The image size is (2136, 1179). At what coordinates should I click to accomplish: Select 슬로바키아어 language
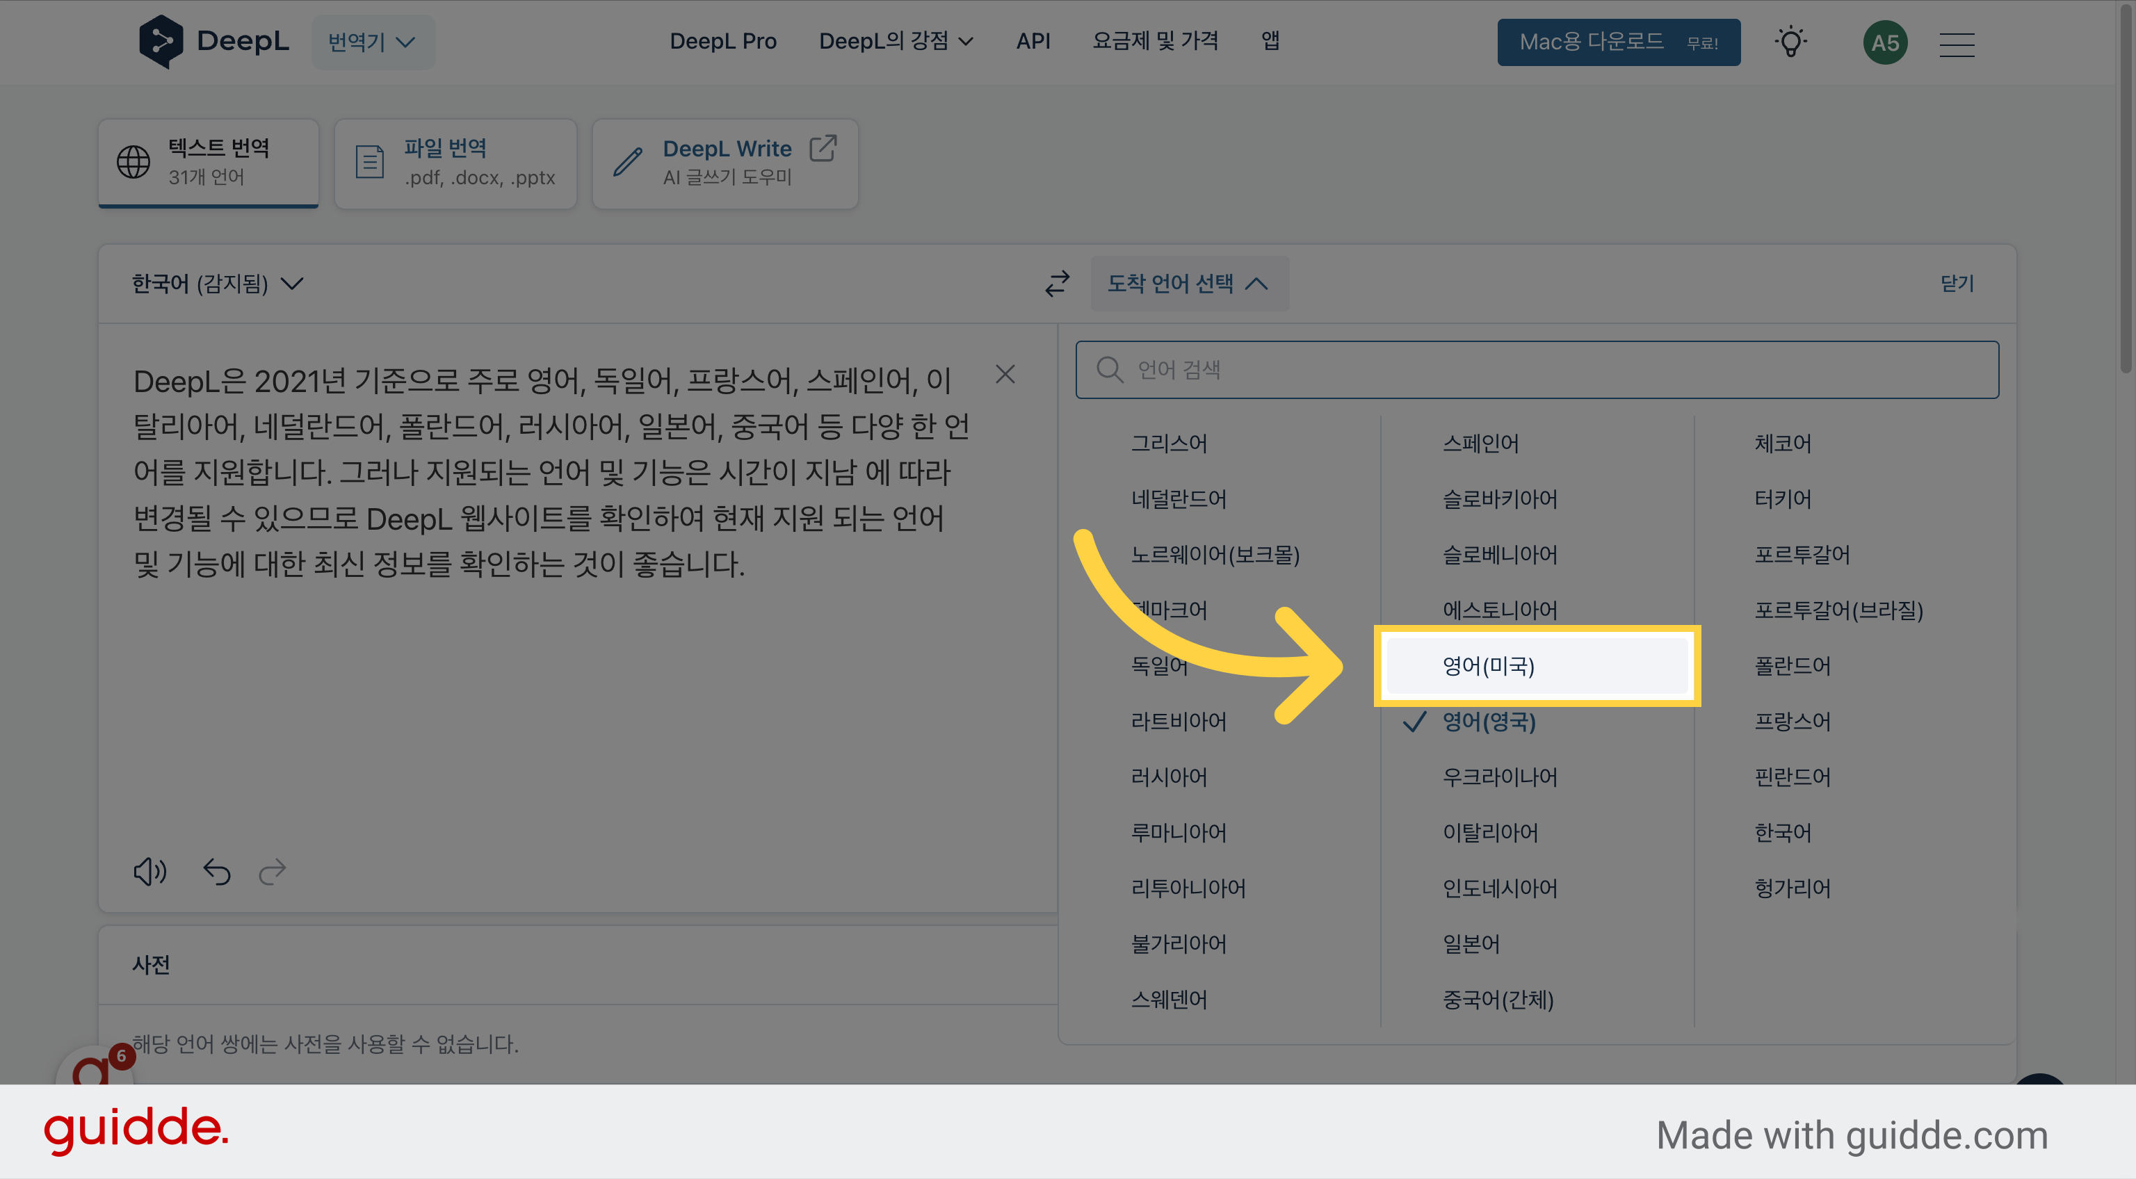click(1499, 498)
